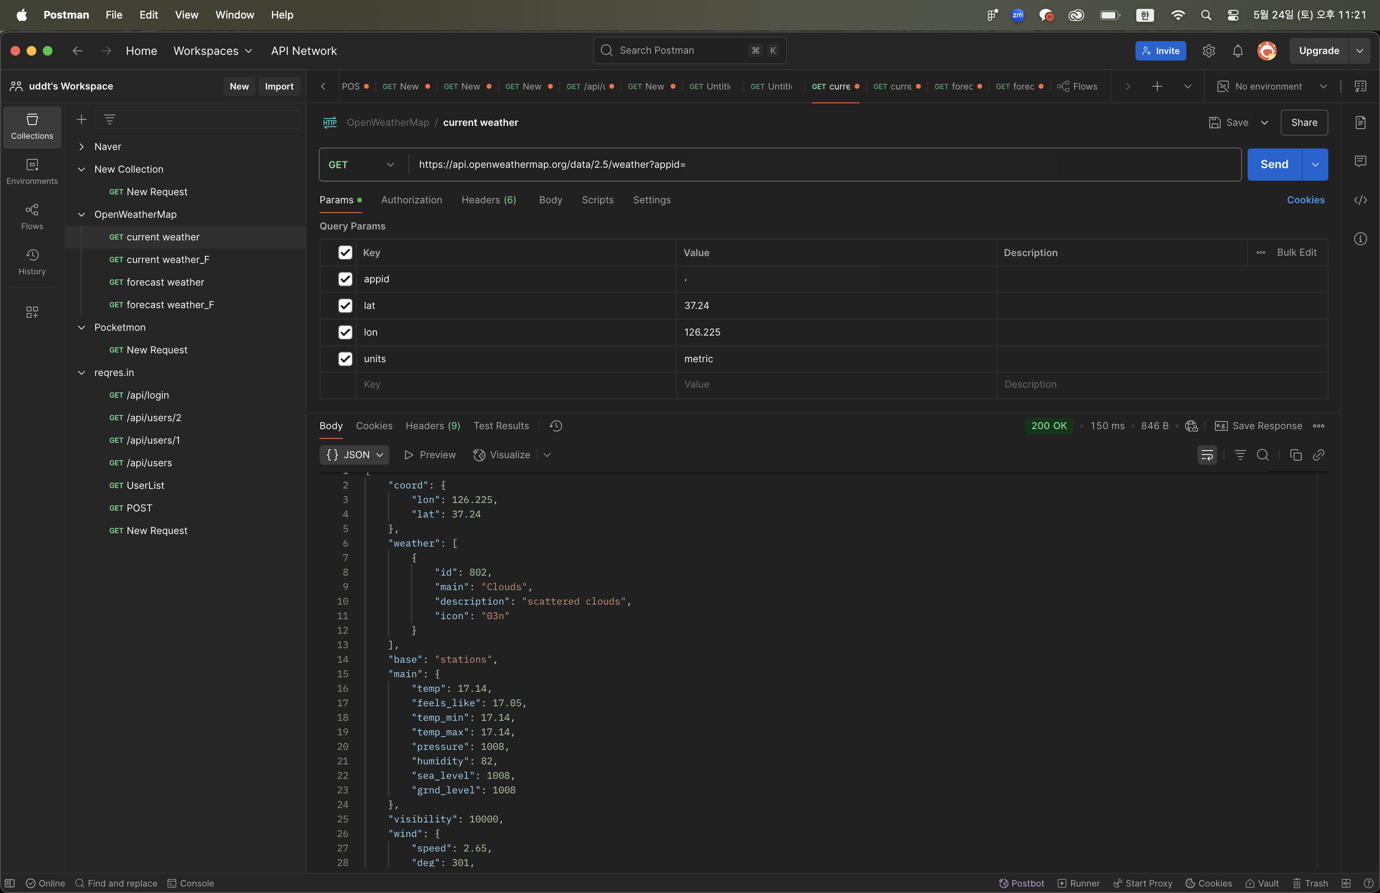Copy response body with copy icon

[1296, 455]
